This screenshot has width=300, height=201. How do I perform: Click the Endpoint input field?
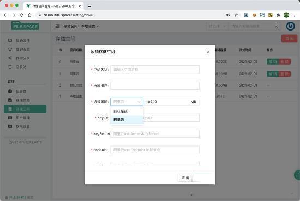coord(155,150)
